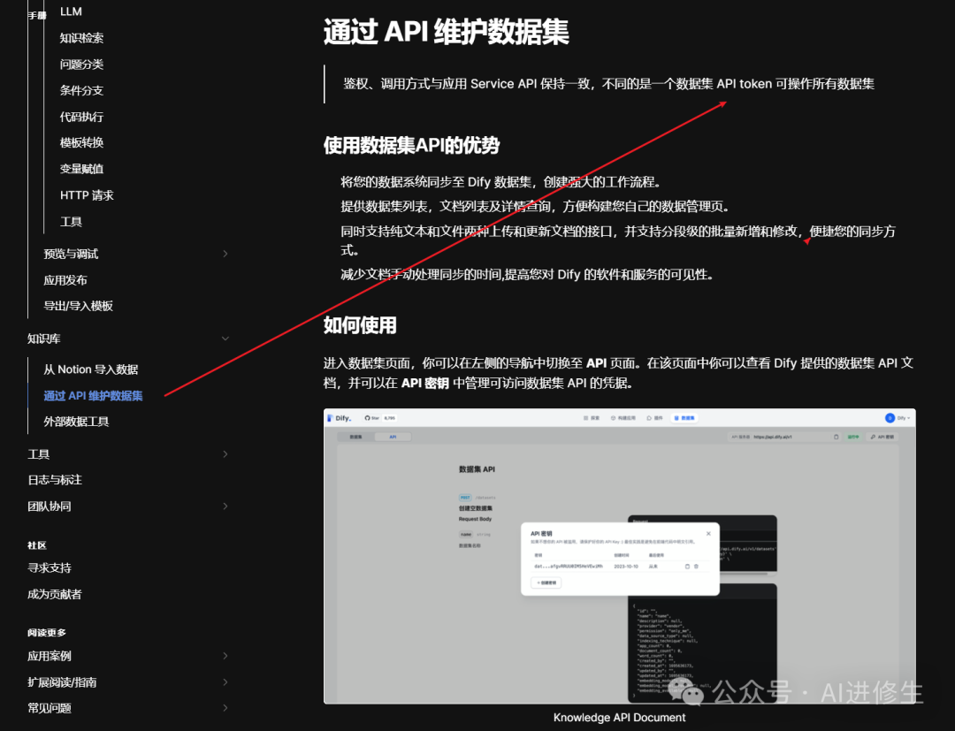Image resolution: width=955 pixels, height=731 pixels.
Task: Click the GitHub Star badge in Dify header
Action: coord(380,418)
